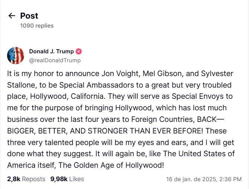
Task: Click the @realDonaldTrump handle
Action: (x=55, y=60)
